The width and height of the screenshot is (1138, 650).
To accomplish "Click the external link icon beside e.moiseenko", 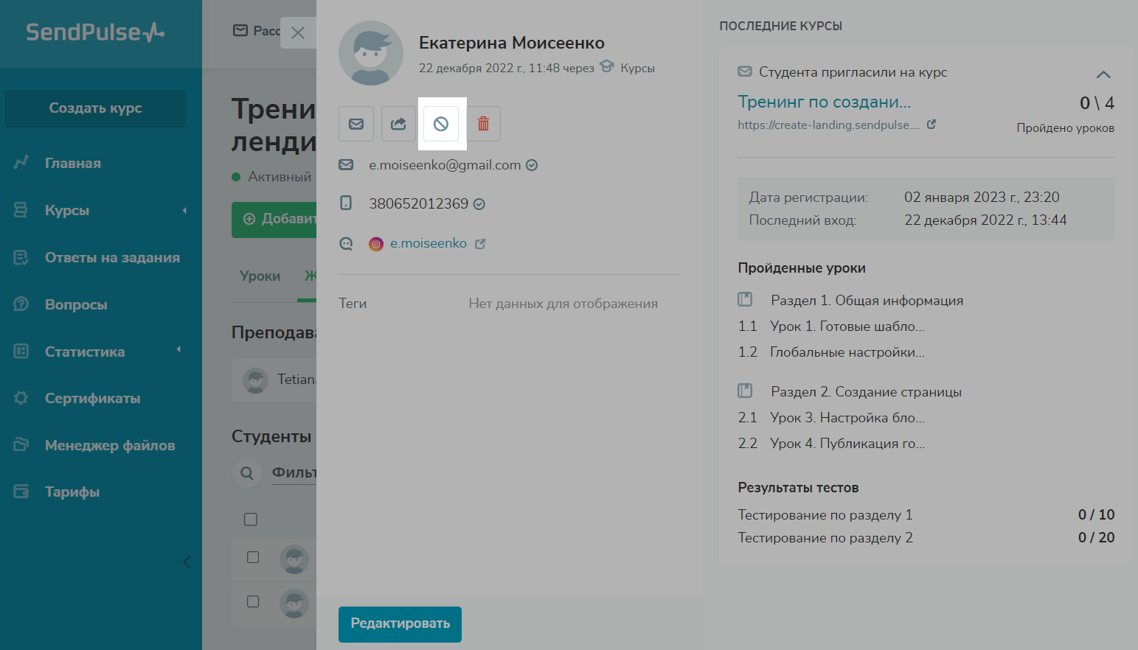I will 480,244.
